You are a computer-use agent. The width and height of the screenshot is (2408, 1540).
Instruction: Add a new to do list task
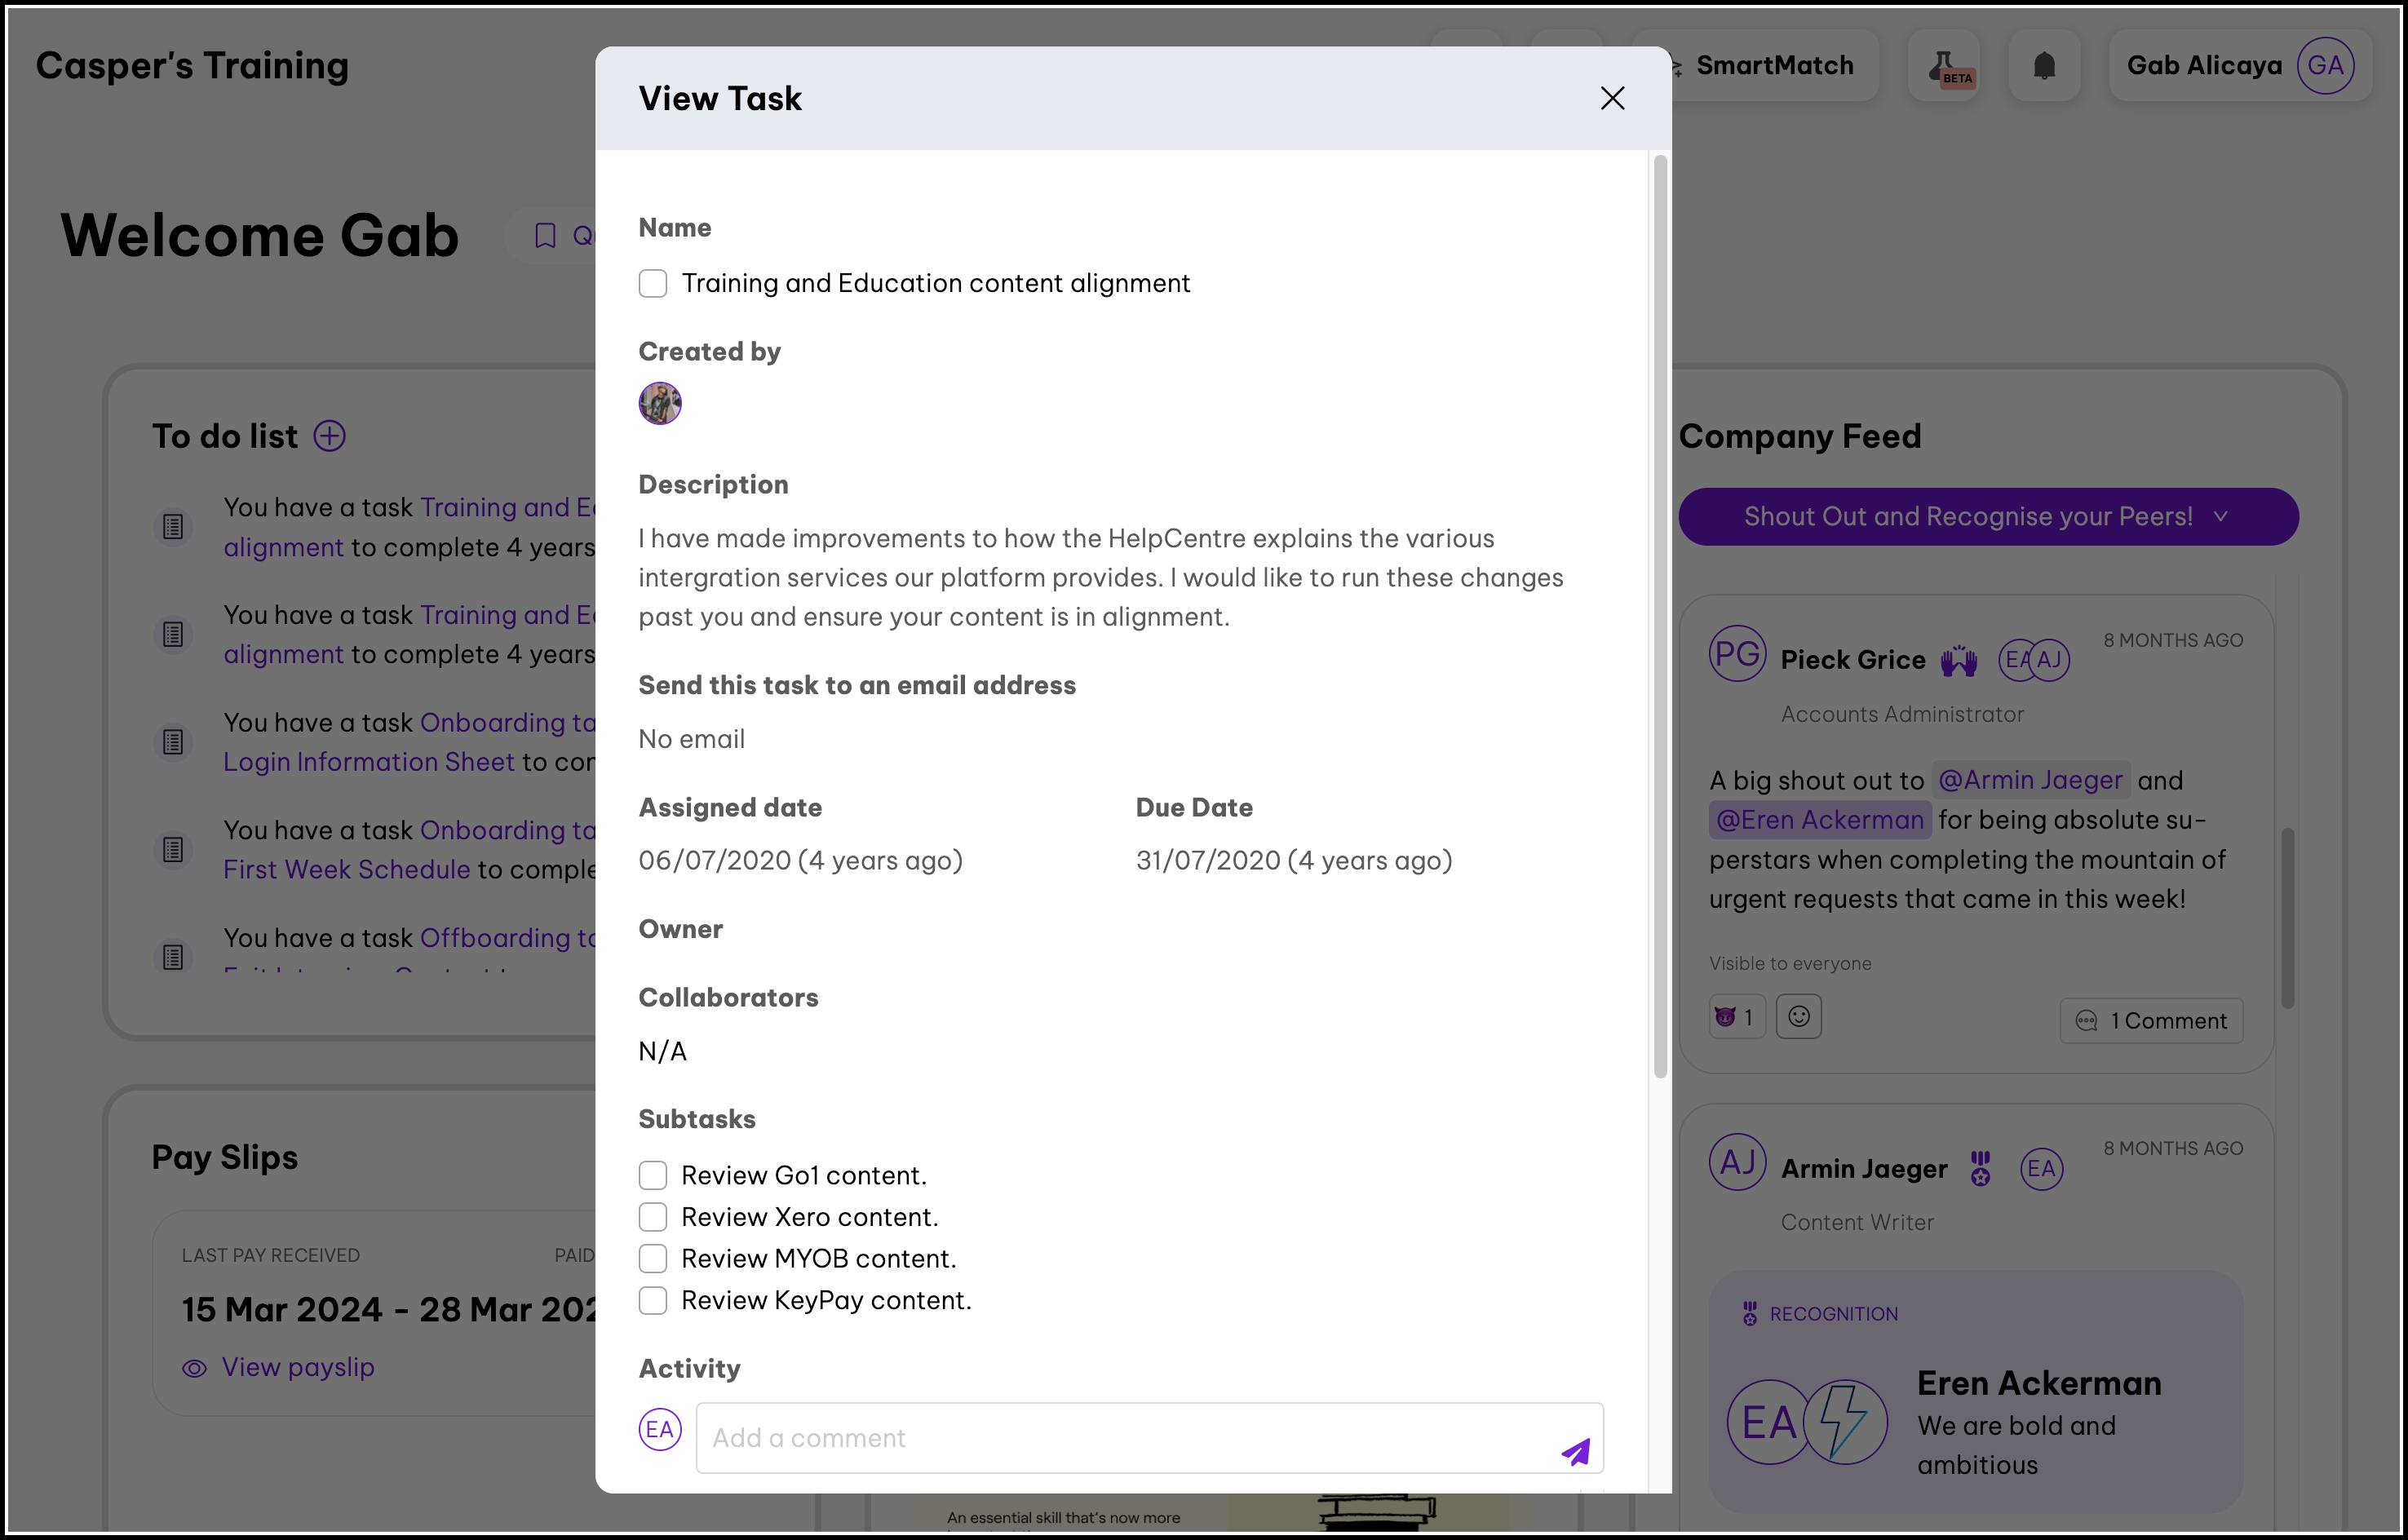click(330, 436)
